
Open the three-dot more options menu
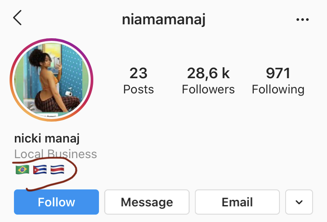pyautogui.click(x=302, y=20)
